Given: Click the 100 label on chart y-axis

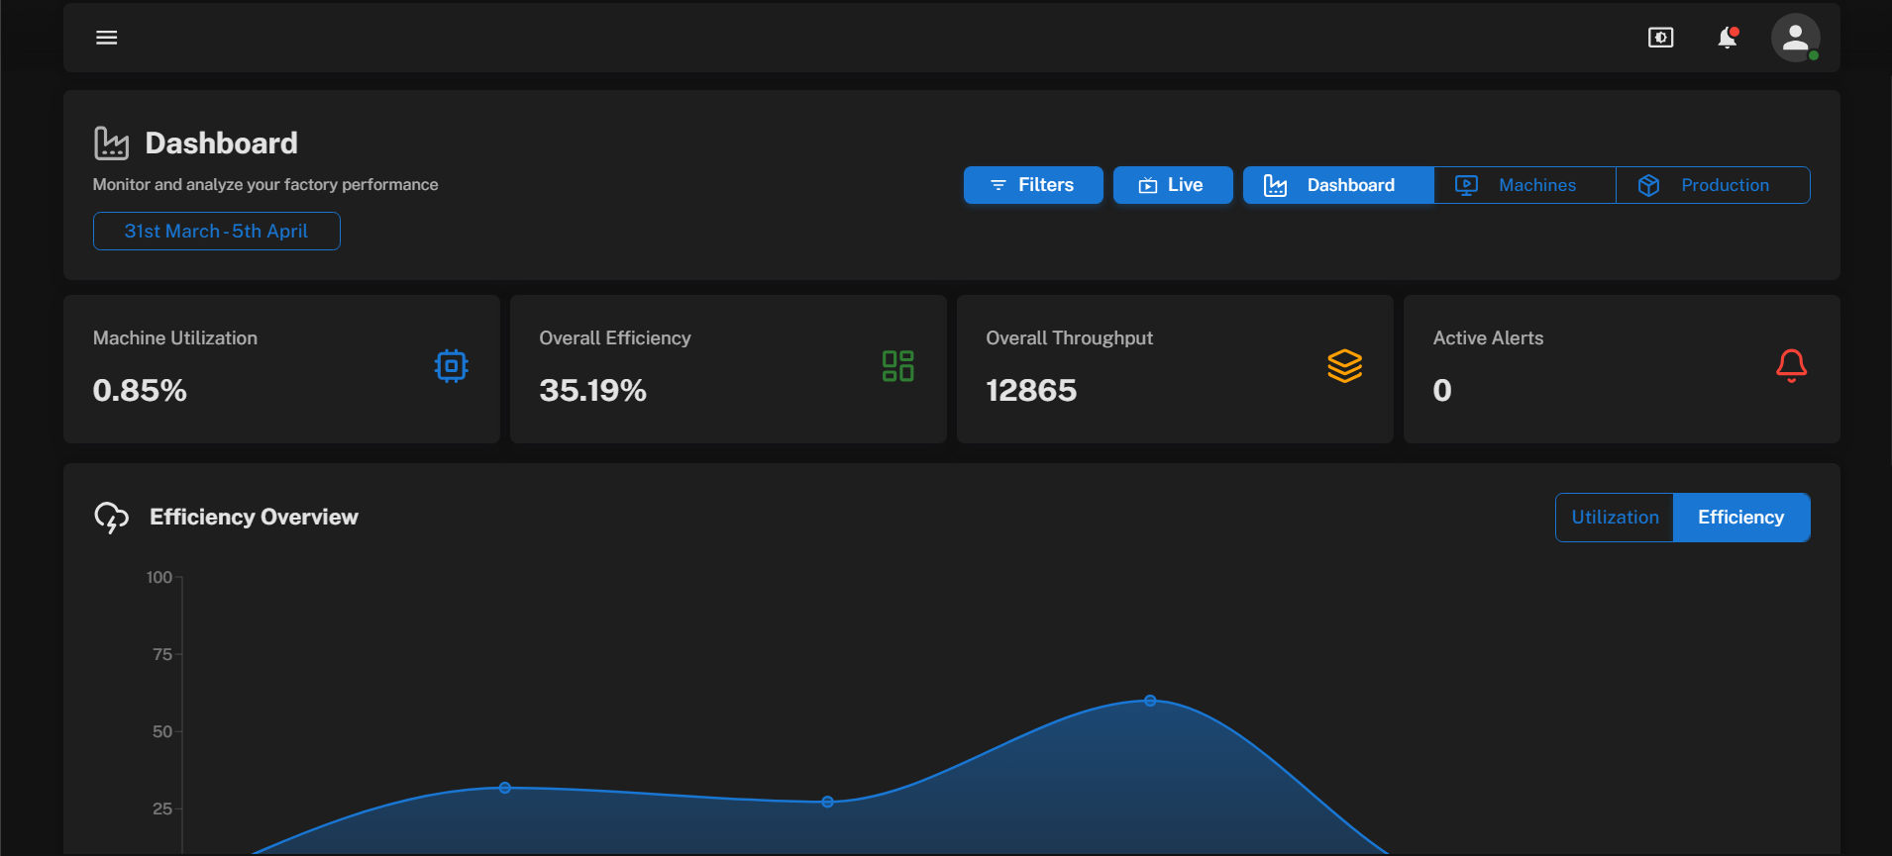Looking at the screenshot, I should coord(159,577).
